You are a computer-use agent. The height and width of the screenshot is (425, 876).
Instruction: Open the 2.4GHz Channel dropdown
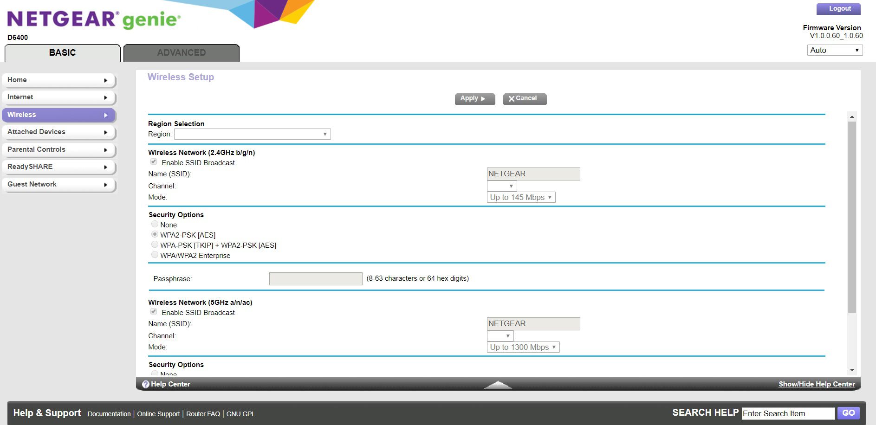tap(501, 186)
